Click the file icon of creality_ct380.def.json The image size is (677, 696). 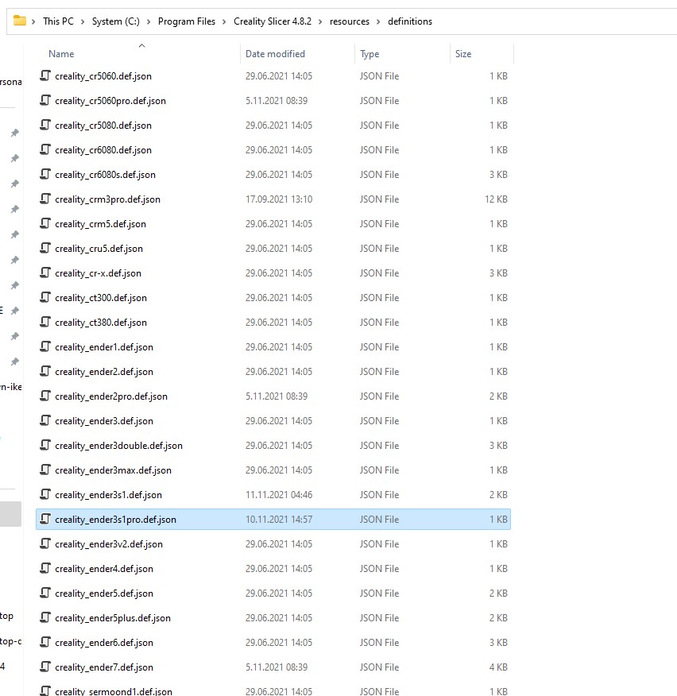[45, 322]
